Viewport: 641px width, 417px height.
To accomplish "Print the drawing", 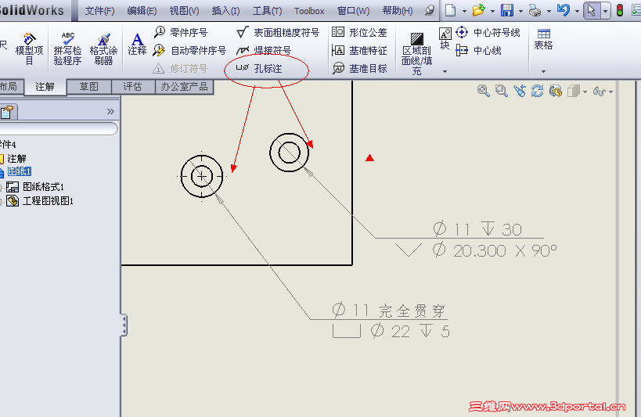I will (535, 11).
